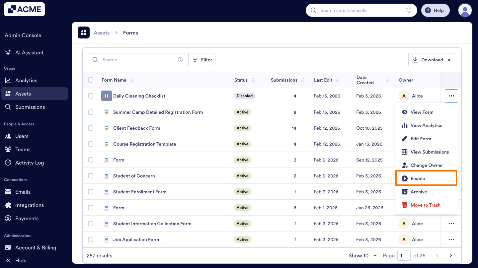The width and height of the screenshot is (478, 268).
Task: Select the Submissions sidebar item
Action: pos(30,107)
